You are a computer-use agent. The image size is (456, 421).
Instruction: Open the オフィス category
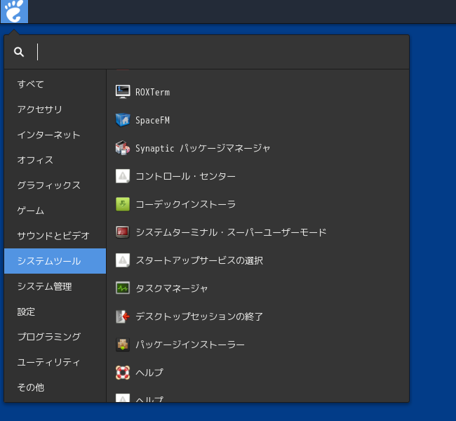point(55,160)
